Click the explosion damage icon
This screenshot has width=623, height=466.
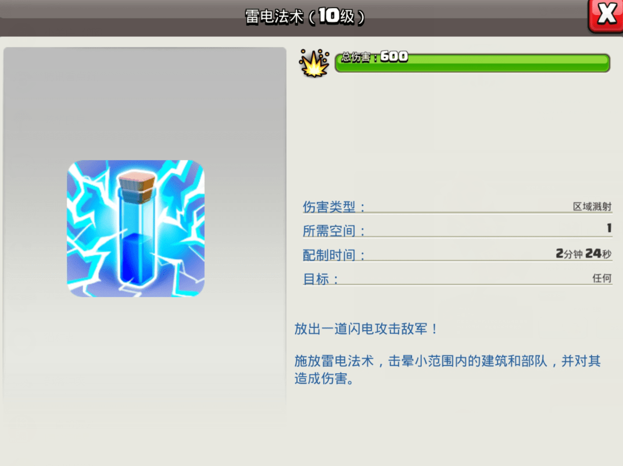point(313,63)
